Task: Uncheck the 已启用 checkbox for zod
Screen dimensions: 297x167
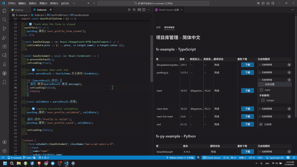Action: (261, 124)
